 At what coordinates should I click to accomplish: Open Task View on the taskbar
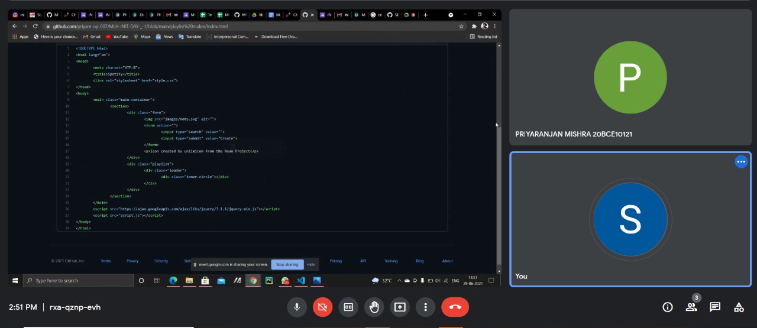[157, 280]
